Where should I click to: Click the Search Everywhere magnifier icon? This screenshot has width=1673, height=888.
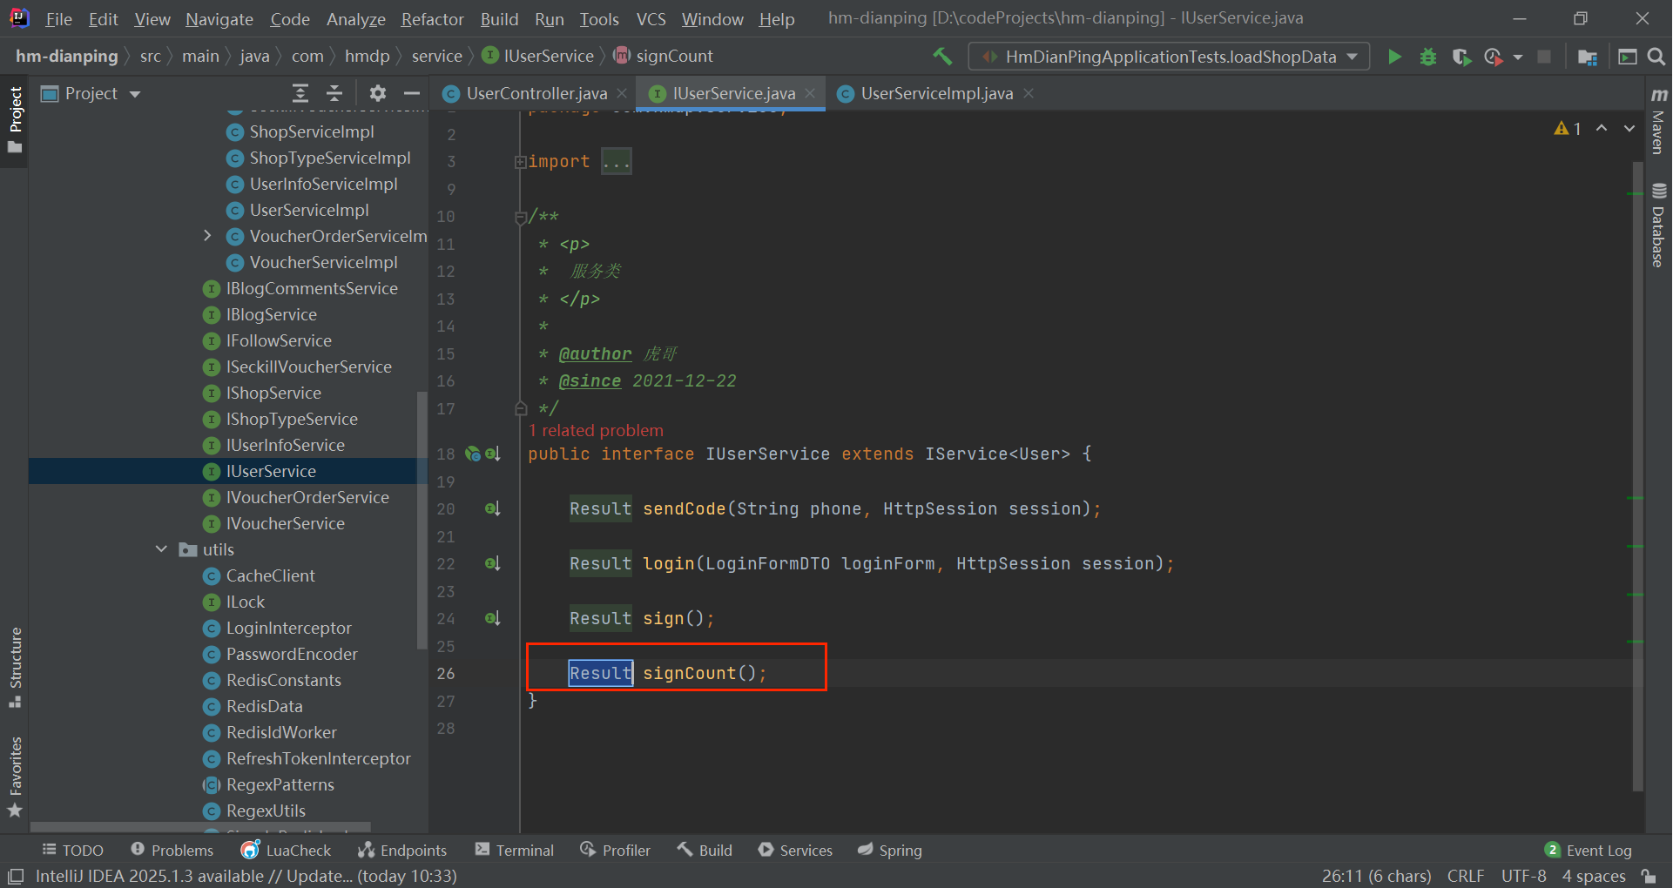pyautogui.click(x=1656, y=57)
